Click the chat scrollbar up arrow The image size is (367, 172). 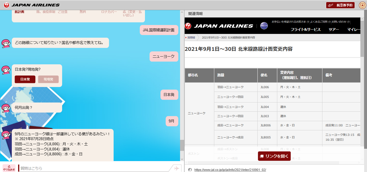point(182,12)
